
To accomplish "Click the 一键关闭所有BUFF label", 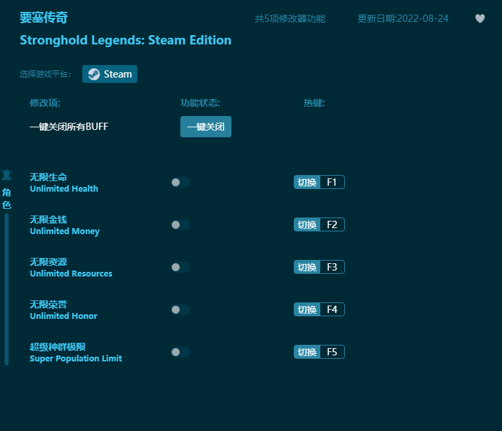I will (x=69, y=127).
